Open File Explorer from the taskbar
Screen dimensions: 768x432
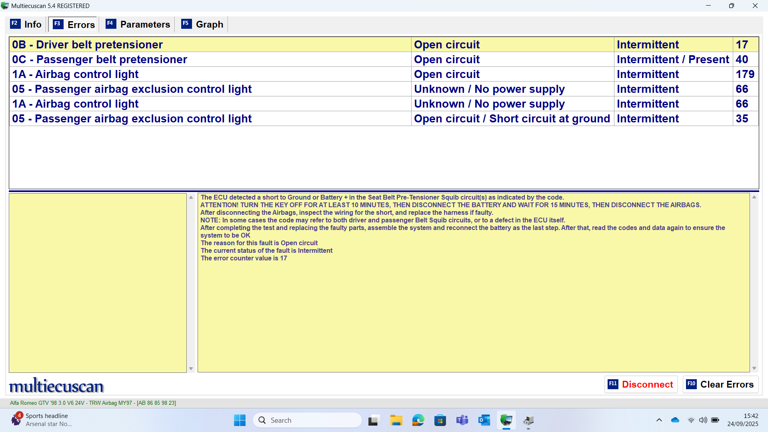click(396, 420)
